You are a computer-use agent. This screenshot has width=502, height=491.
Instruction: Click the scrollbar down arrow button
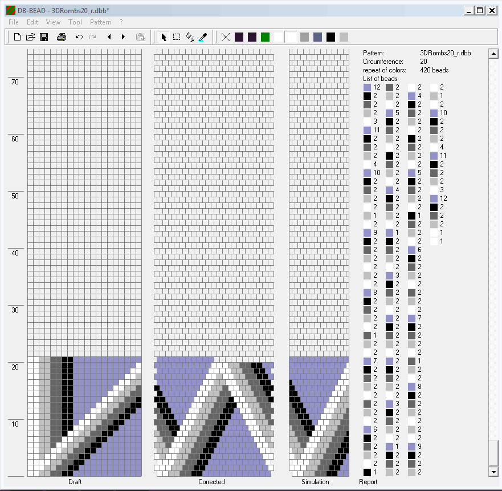(493, 472)
